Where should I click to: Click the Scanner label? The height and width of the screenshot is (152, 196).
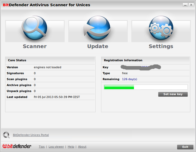click(35, 46)
